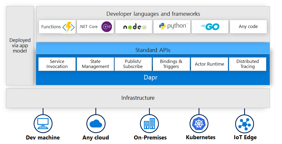282x144 pixels.
Task: Click the Dev machine caption
Action: [x=43, y=138]
